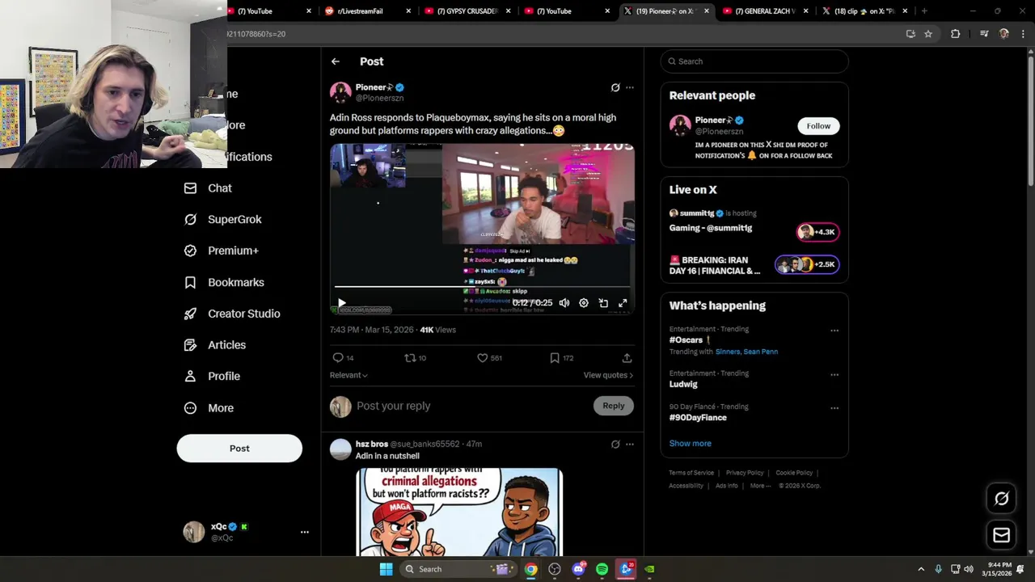
Task: Open options for the Ludwig trend
Action: 834,375
